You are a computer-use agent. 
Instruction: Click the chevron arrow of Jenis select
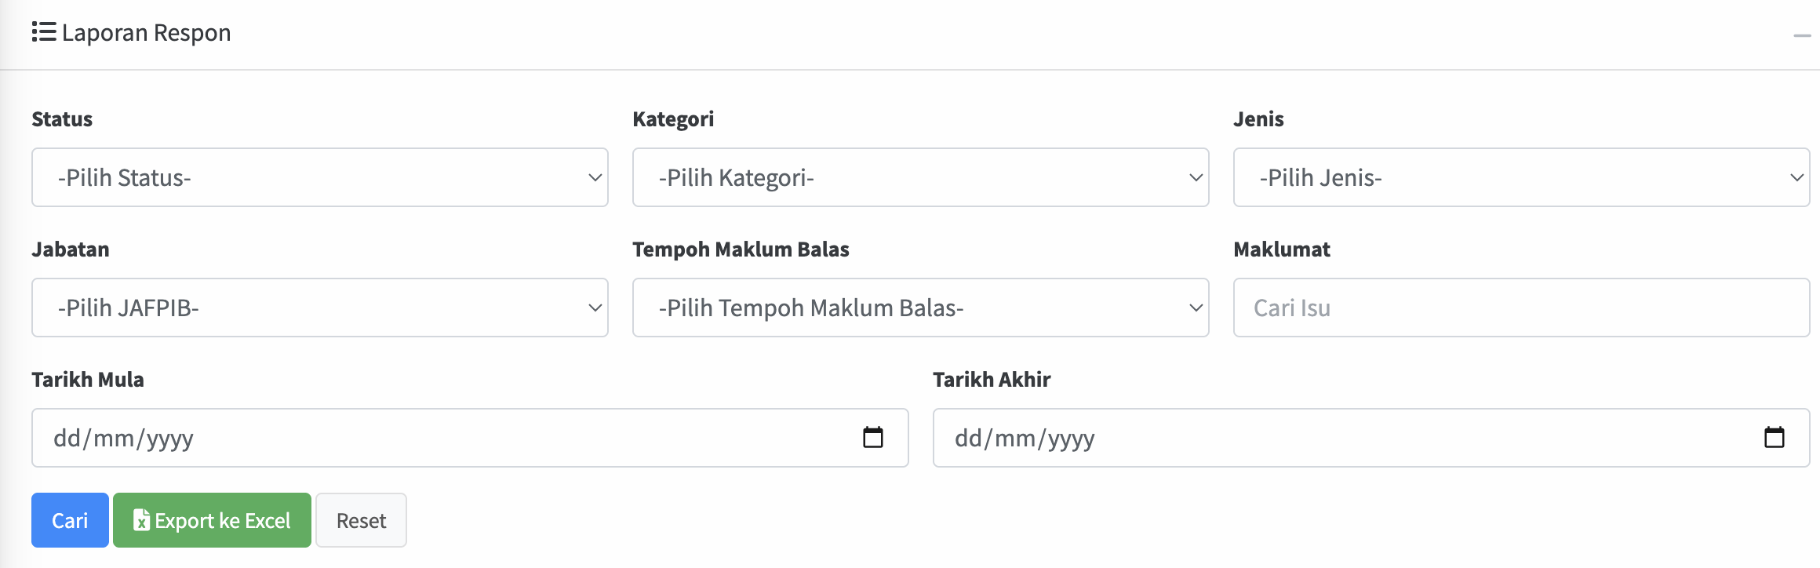click(1796, 177)
